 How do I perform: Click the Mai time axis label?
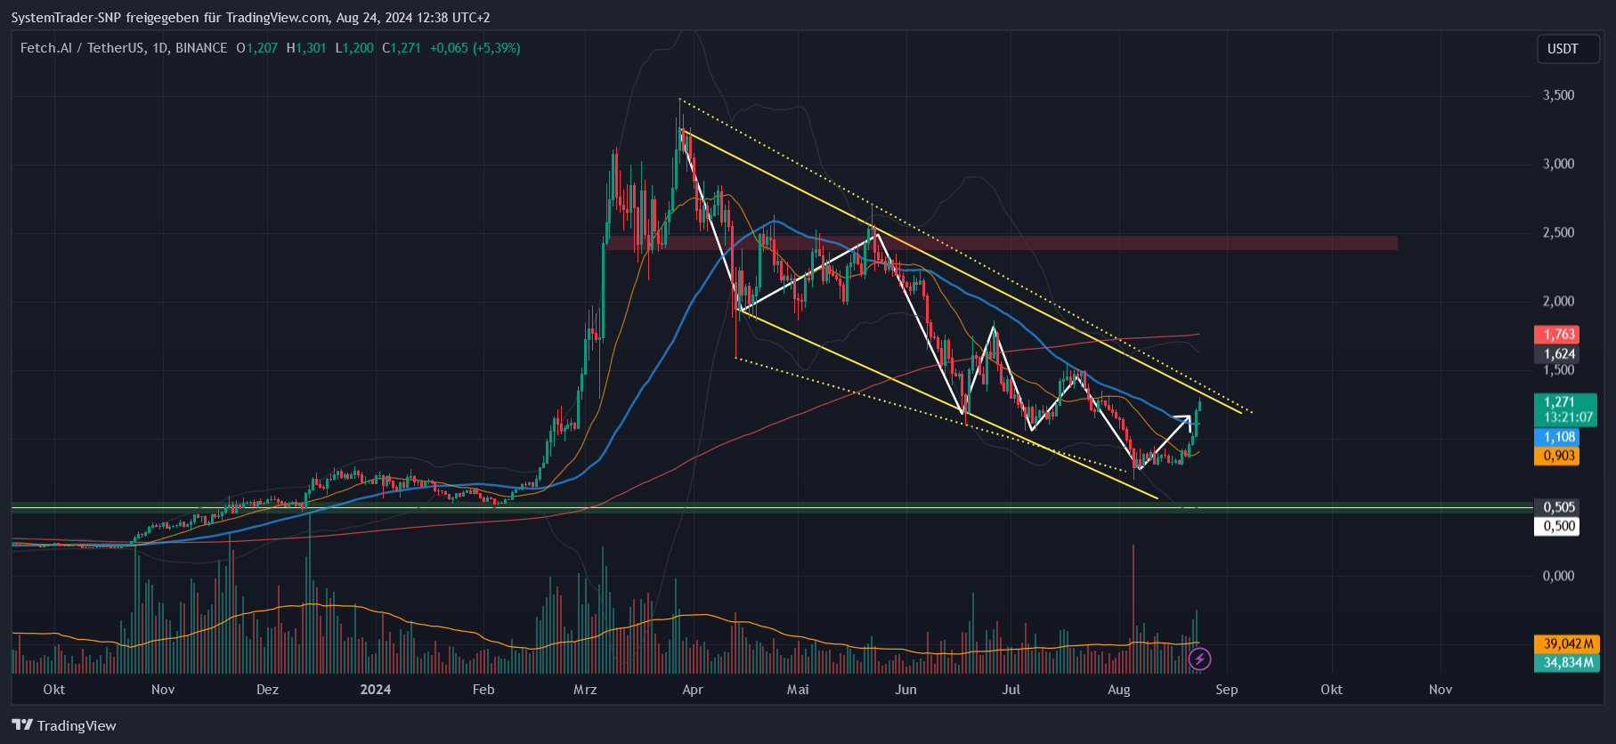click(798, 690)
